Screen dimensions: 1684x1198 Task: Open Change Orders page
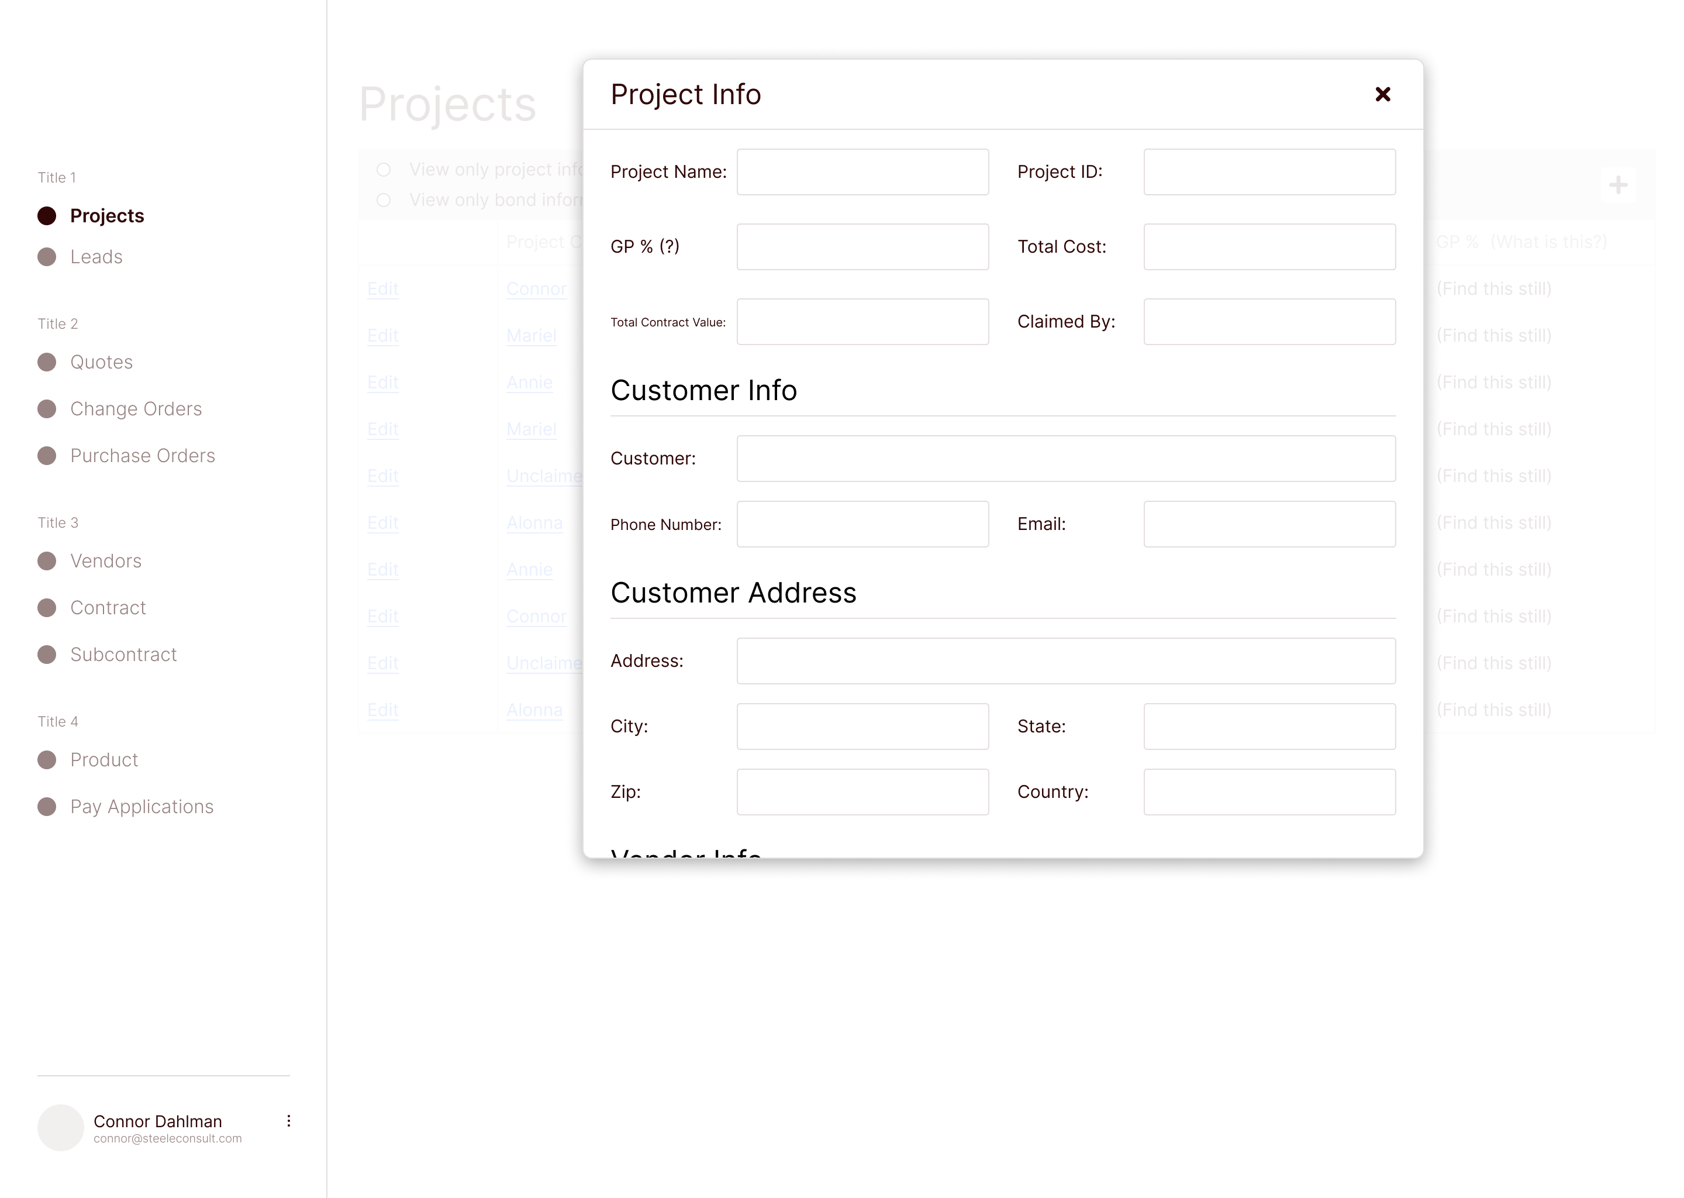(136, 409)
